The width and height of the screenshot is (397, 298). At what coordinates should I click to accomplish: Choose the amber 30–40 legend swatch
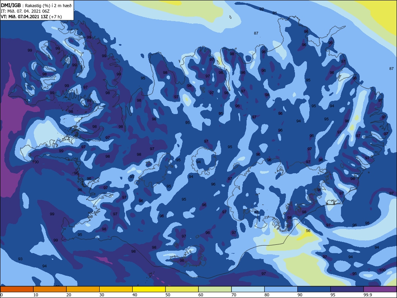click(116, 289)
